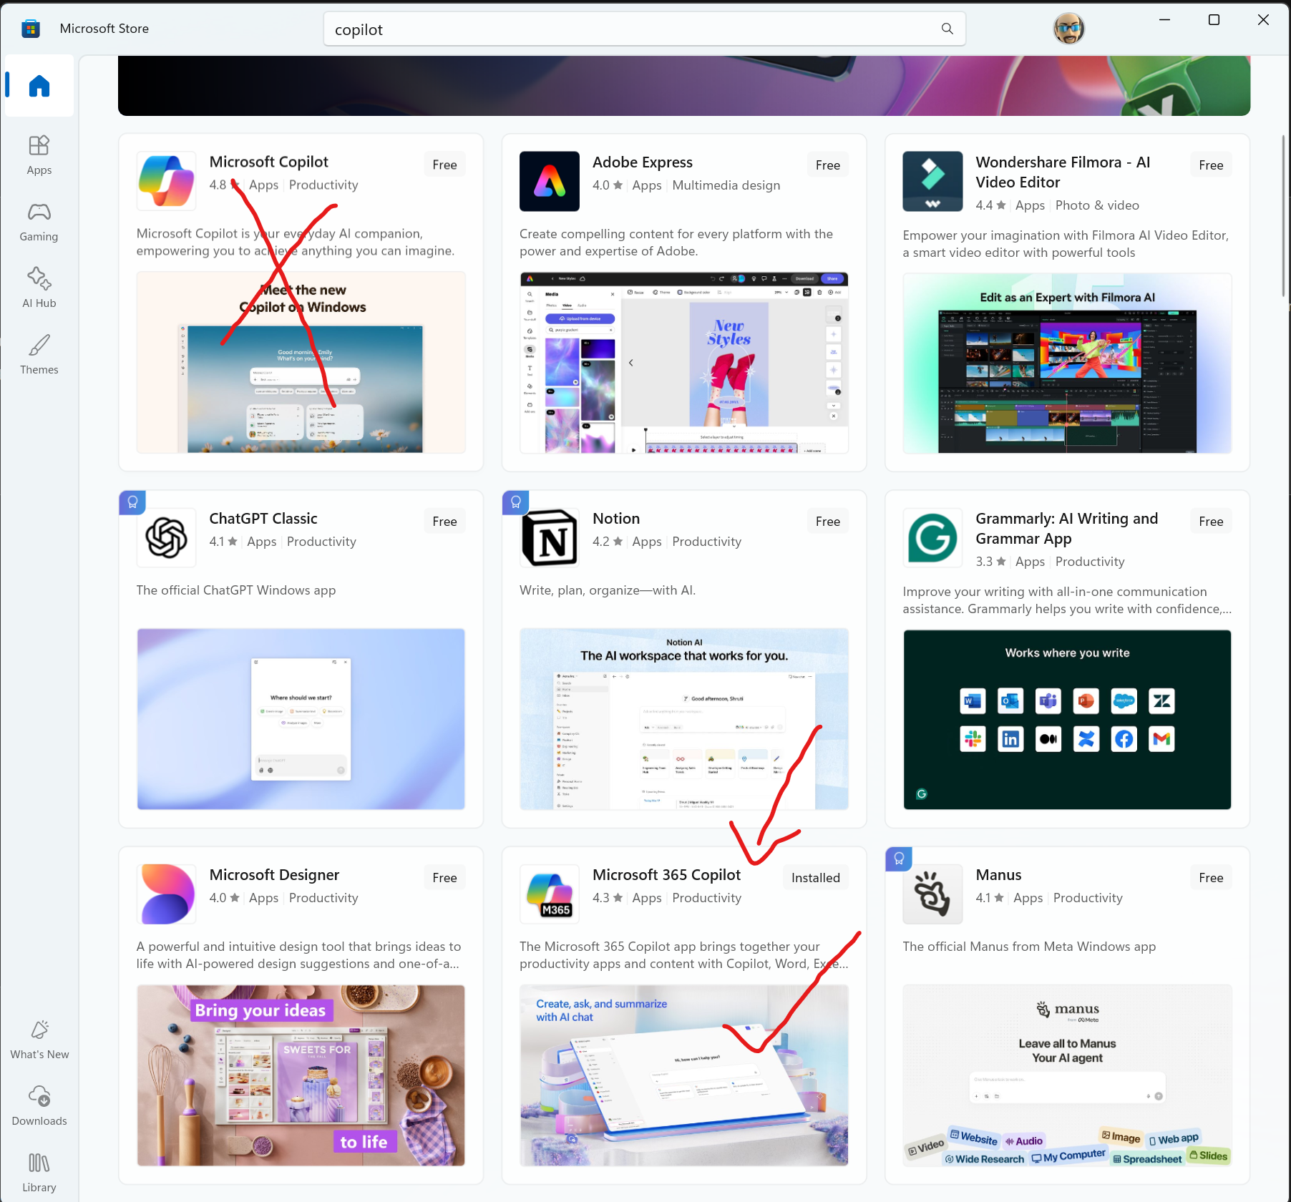This screenshot has width=1291, height=1202.
Task: Open the Microsoft Copilot title link
Action: pyautogui.click(x=269, y=162)
